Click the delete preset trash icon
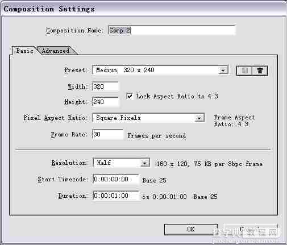This screenshot has width=287, height=245. click(x=260, y=71)
